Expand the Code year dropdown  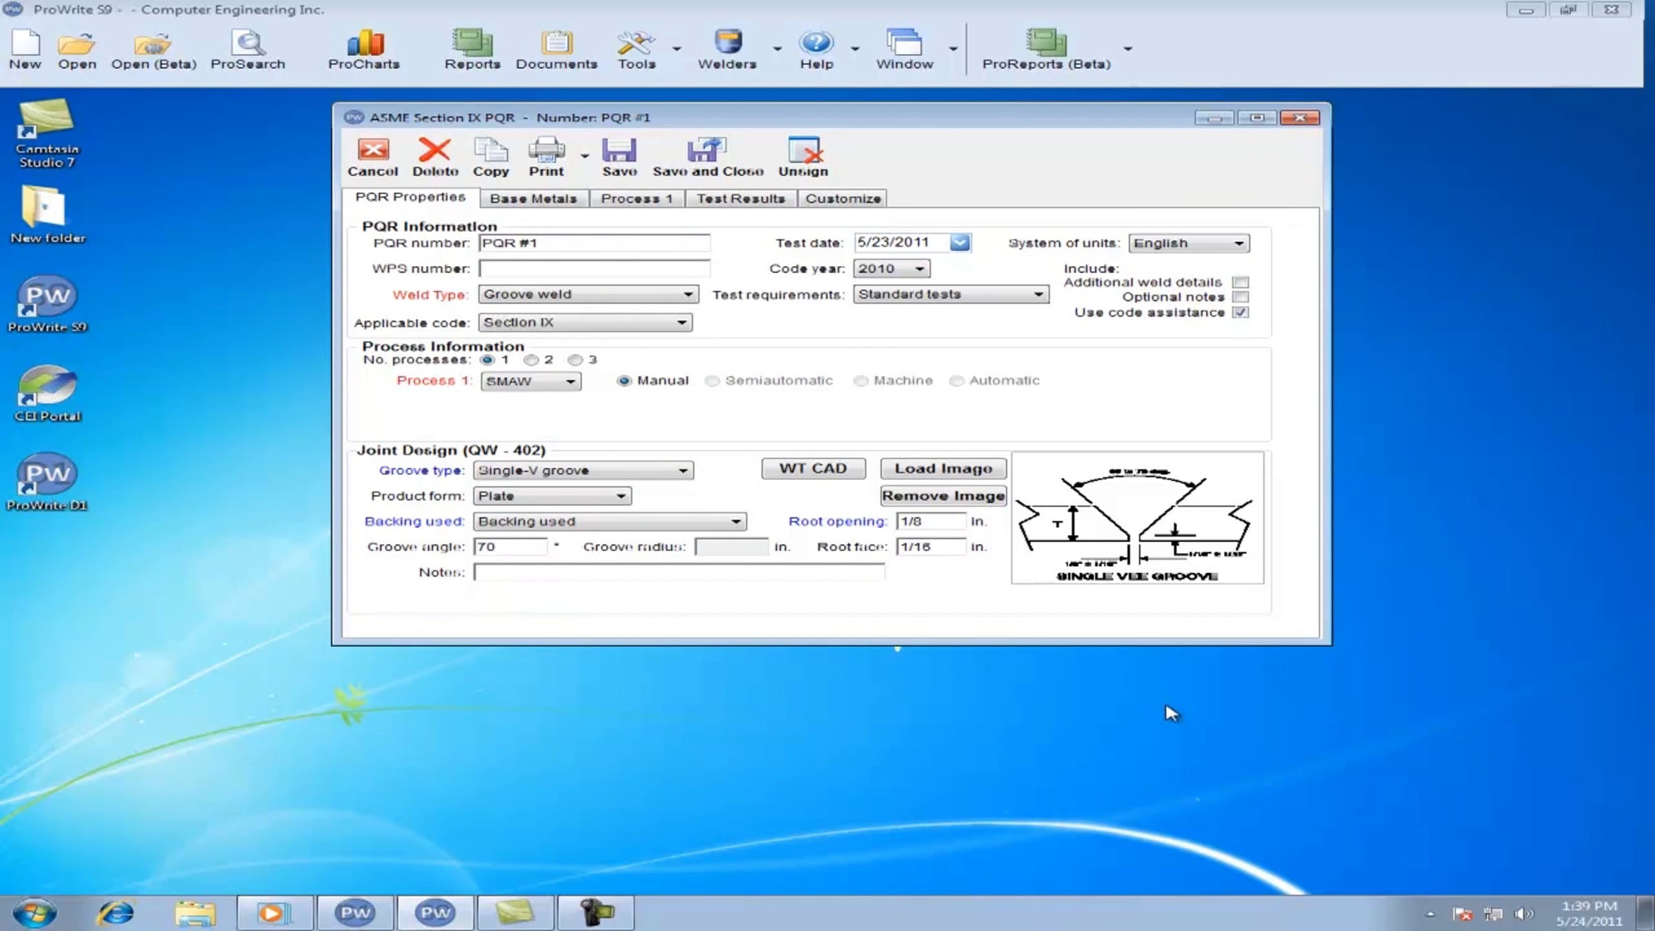919,269
